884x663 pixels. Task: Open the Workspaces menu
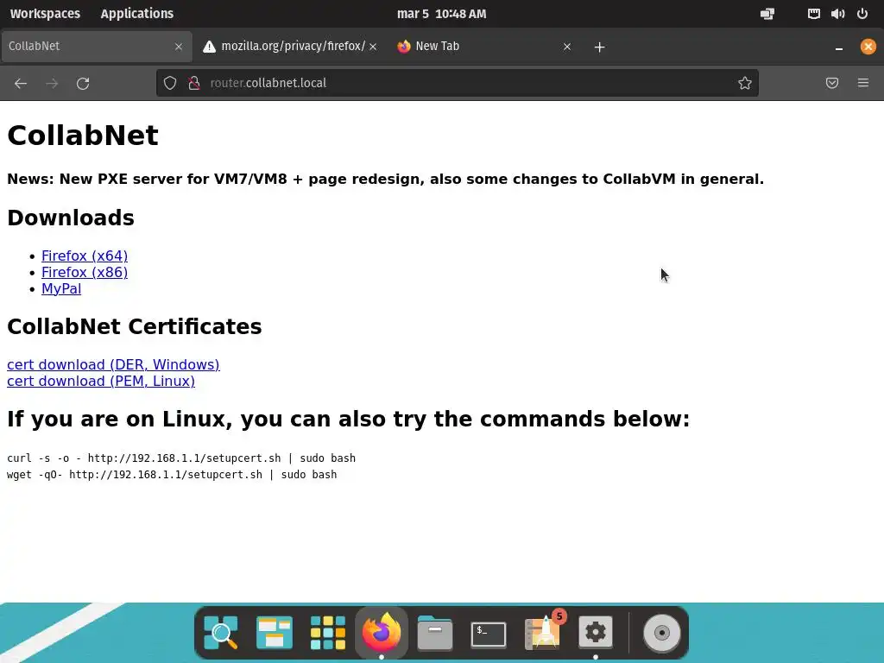tap(45, 14)
